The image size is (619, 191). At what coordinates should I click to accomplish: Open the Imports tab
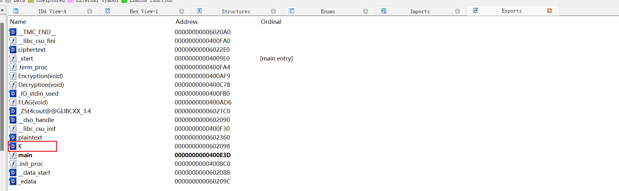click(x=420, y=11)
